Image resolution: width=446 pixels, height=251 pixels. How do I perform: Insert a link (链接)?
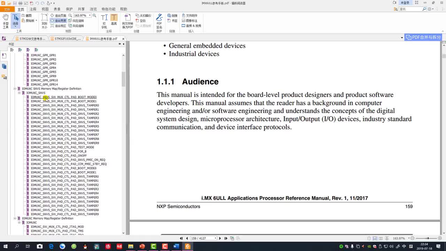click(172, 16)
